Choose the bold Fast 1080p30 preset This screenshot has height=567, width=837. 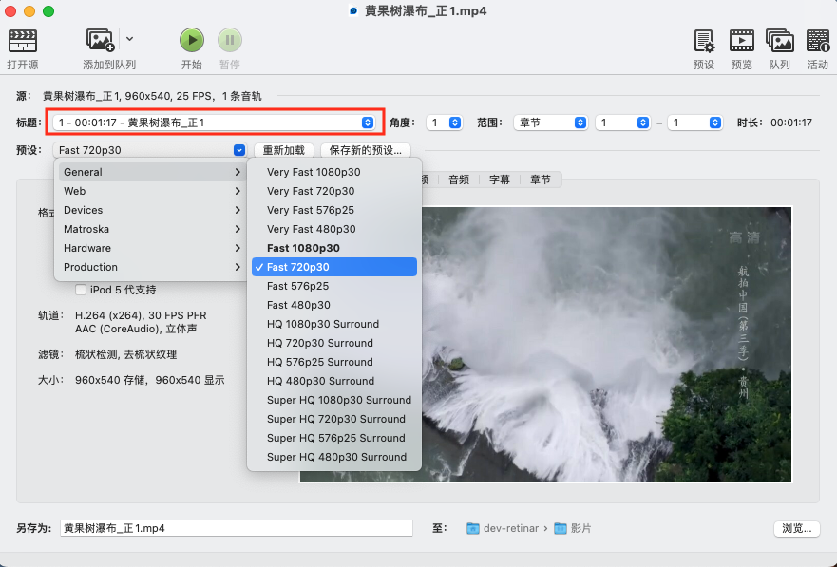pyautogui.click(x=334, y=248)
